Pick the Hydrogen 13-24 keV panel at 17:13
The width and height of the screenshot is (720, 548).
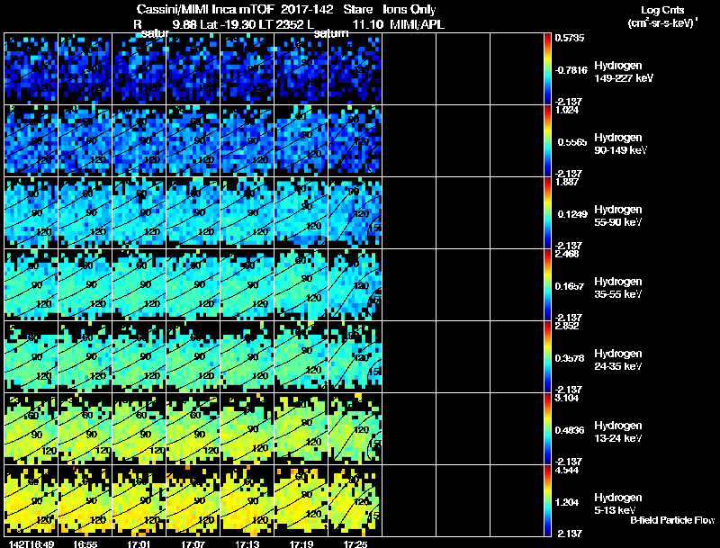247,428
